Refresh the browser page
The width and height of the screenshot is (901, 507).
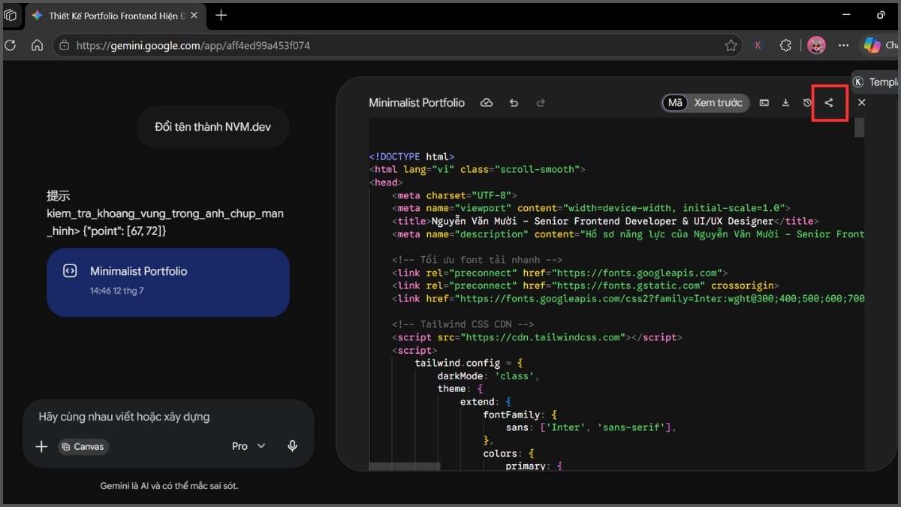pyautogui.click(x=11, y=46)
